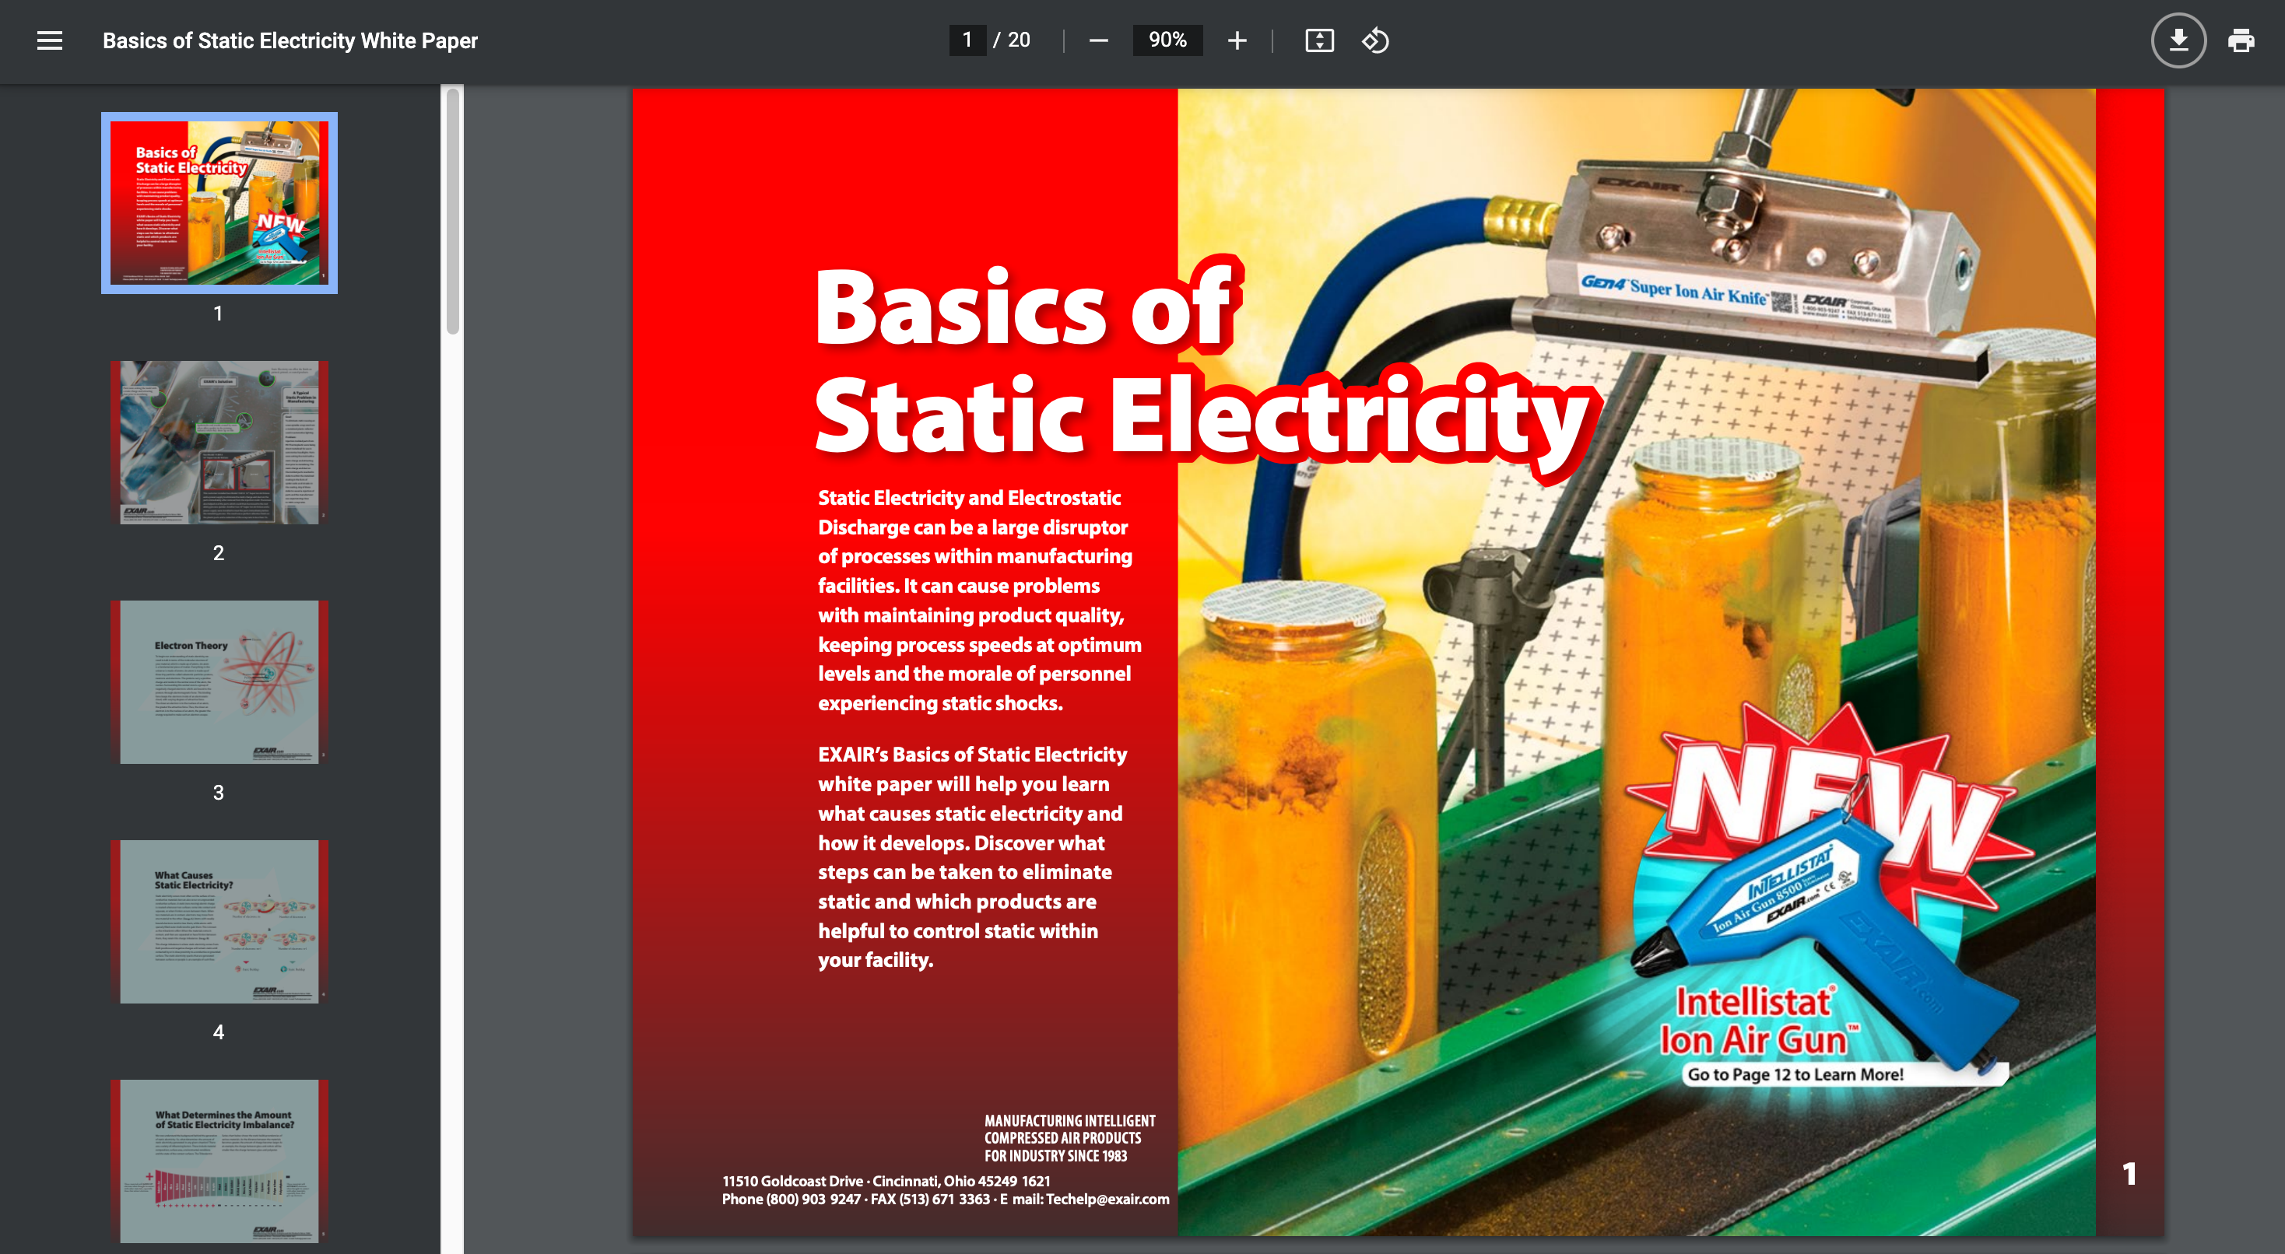Viewport: 2285px width, 1254px height.
Task: Open page 1 thumbnail
Action: coord(219,202)
